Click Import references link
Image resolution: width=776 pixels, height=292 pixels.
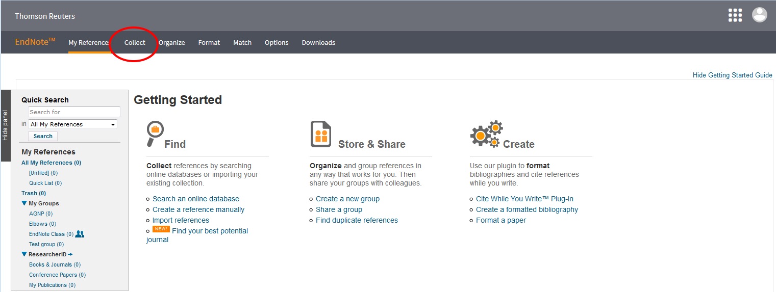(181, 220)
